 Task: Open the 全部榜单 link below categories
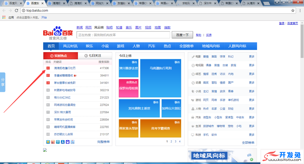248,143
